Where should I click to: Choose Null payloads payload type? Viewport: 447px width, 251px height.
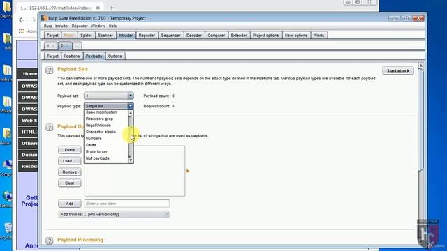point(98,158)
